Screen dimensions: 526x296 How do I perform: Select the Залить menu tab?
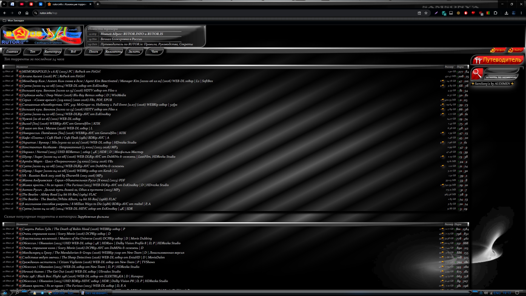(134, 52)
